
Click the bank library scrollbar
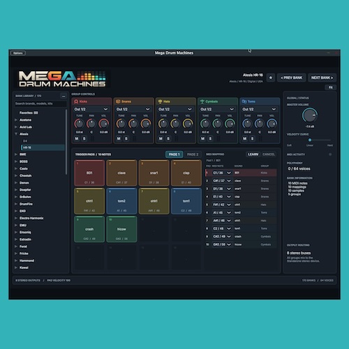pyautogui.click(x=66, y=142)
